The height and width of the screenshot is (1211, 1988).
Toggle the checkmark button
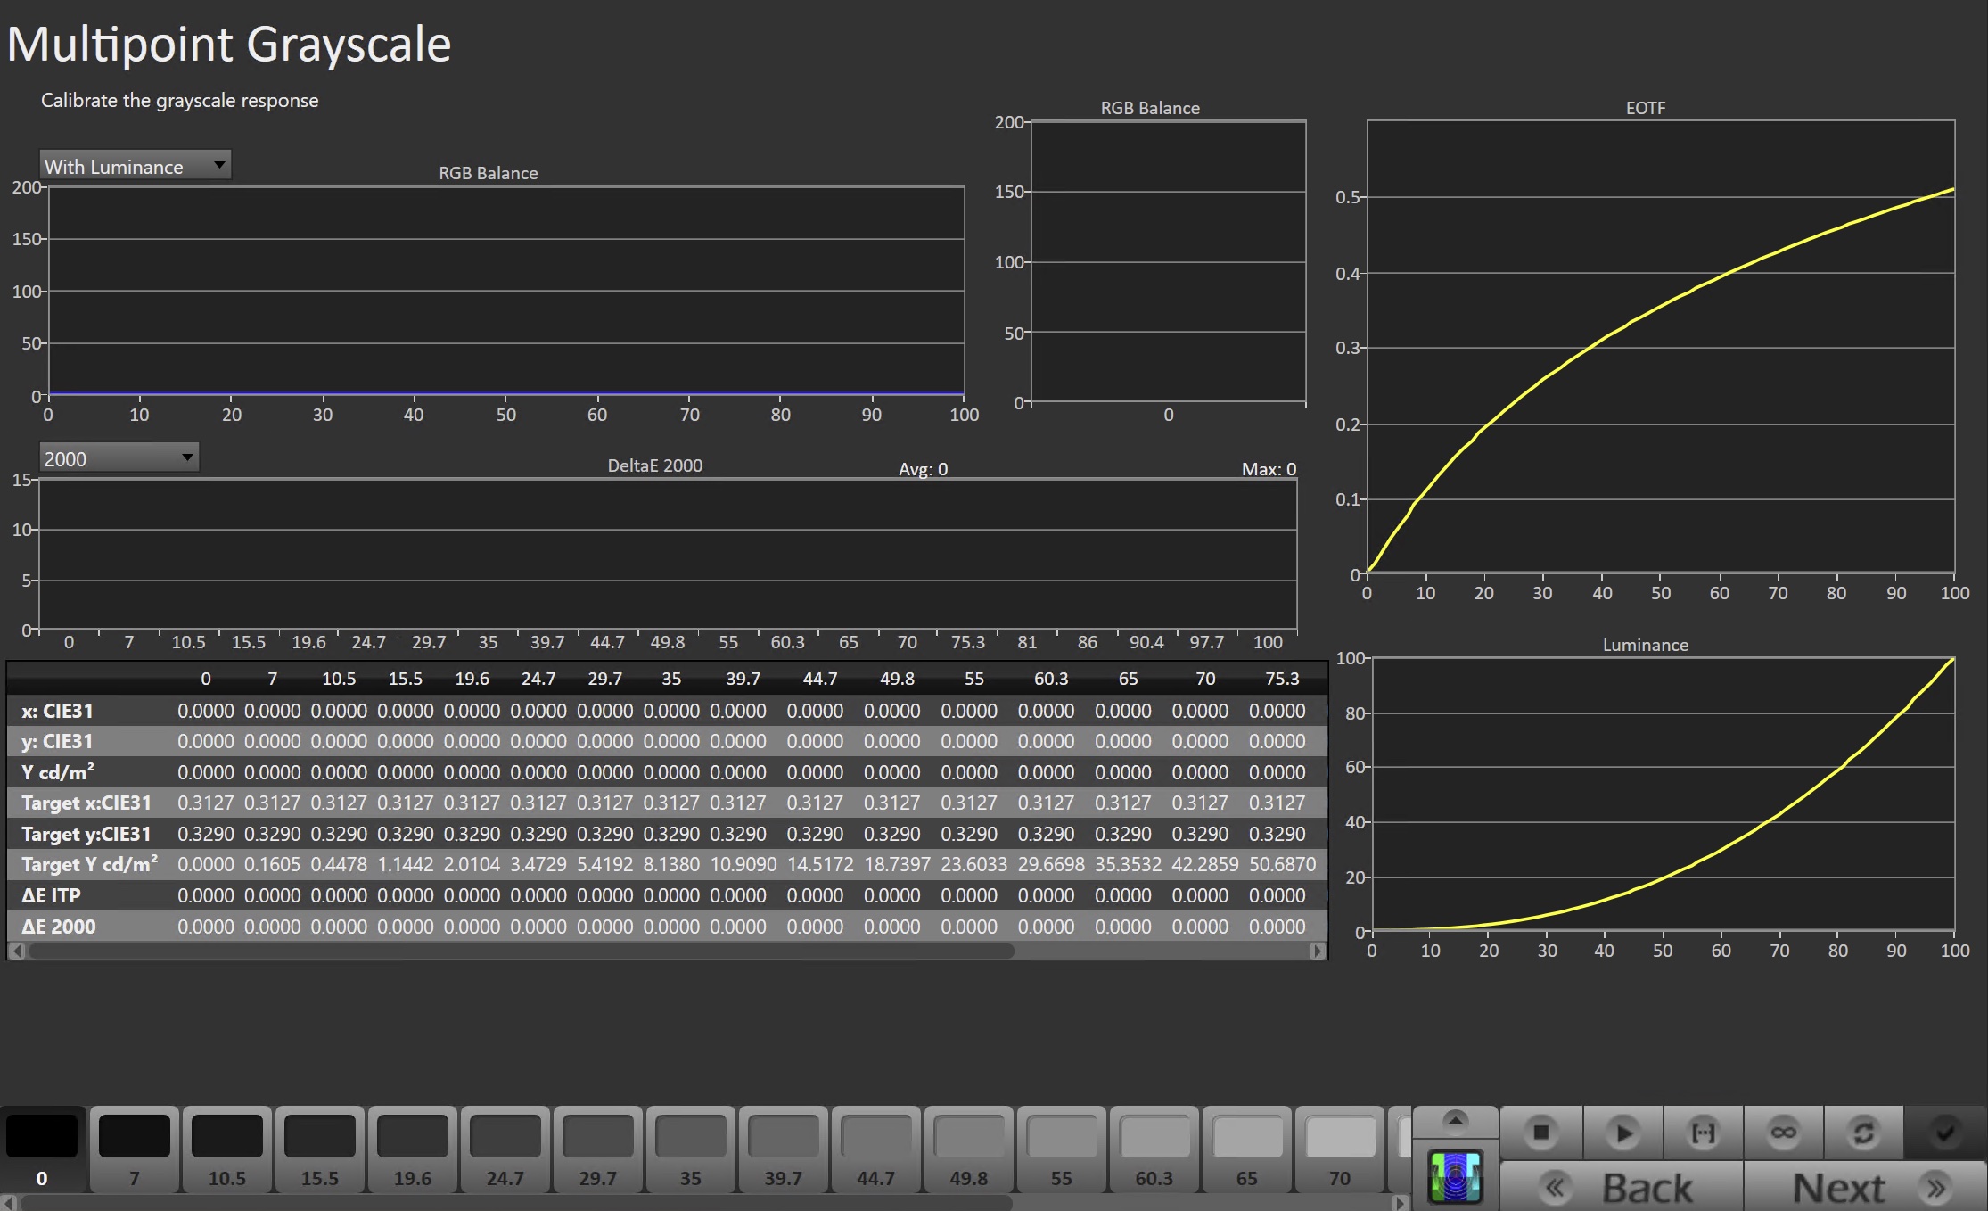[1945, 1133]
